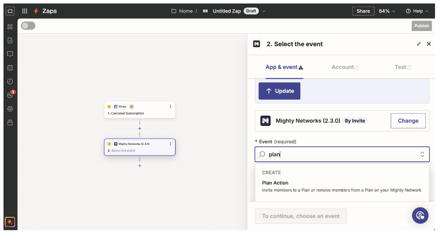The height and width of the screenshot is (242, 442).
Task: Open the sidebar settings gear icon
Action: [10, 109]
